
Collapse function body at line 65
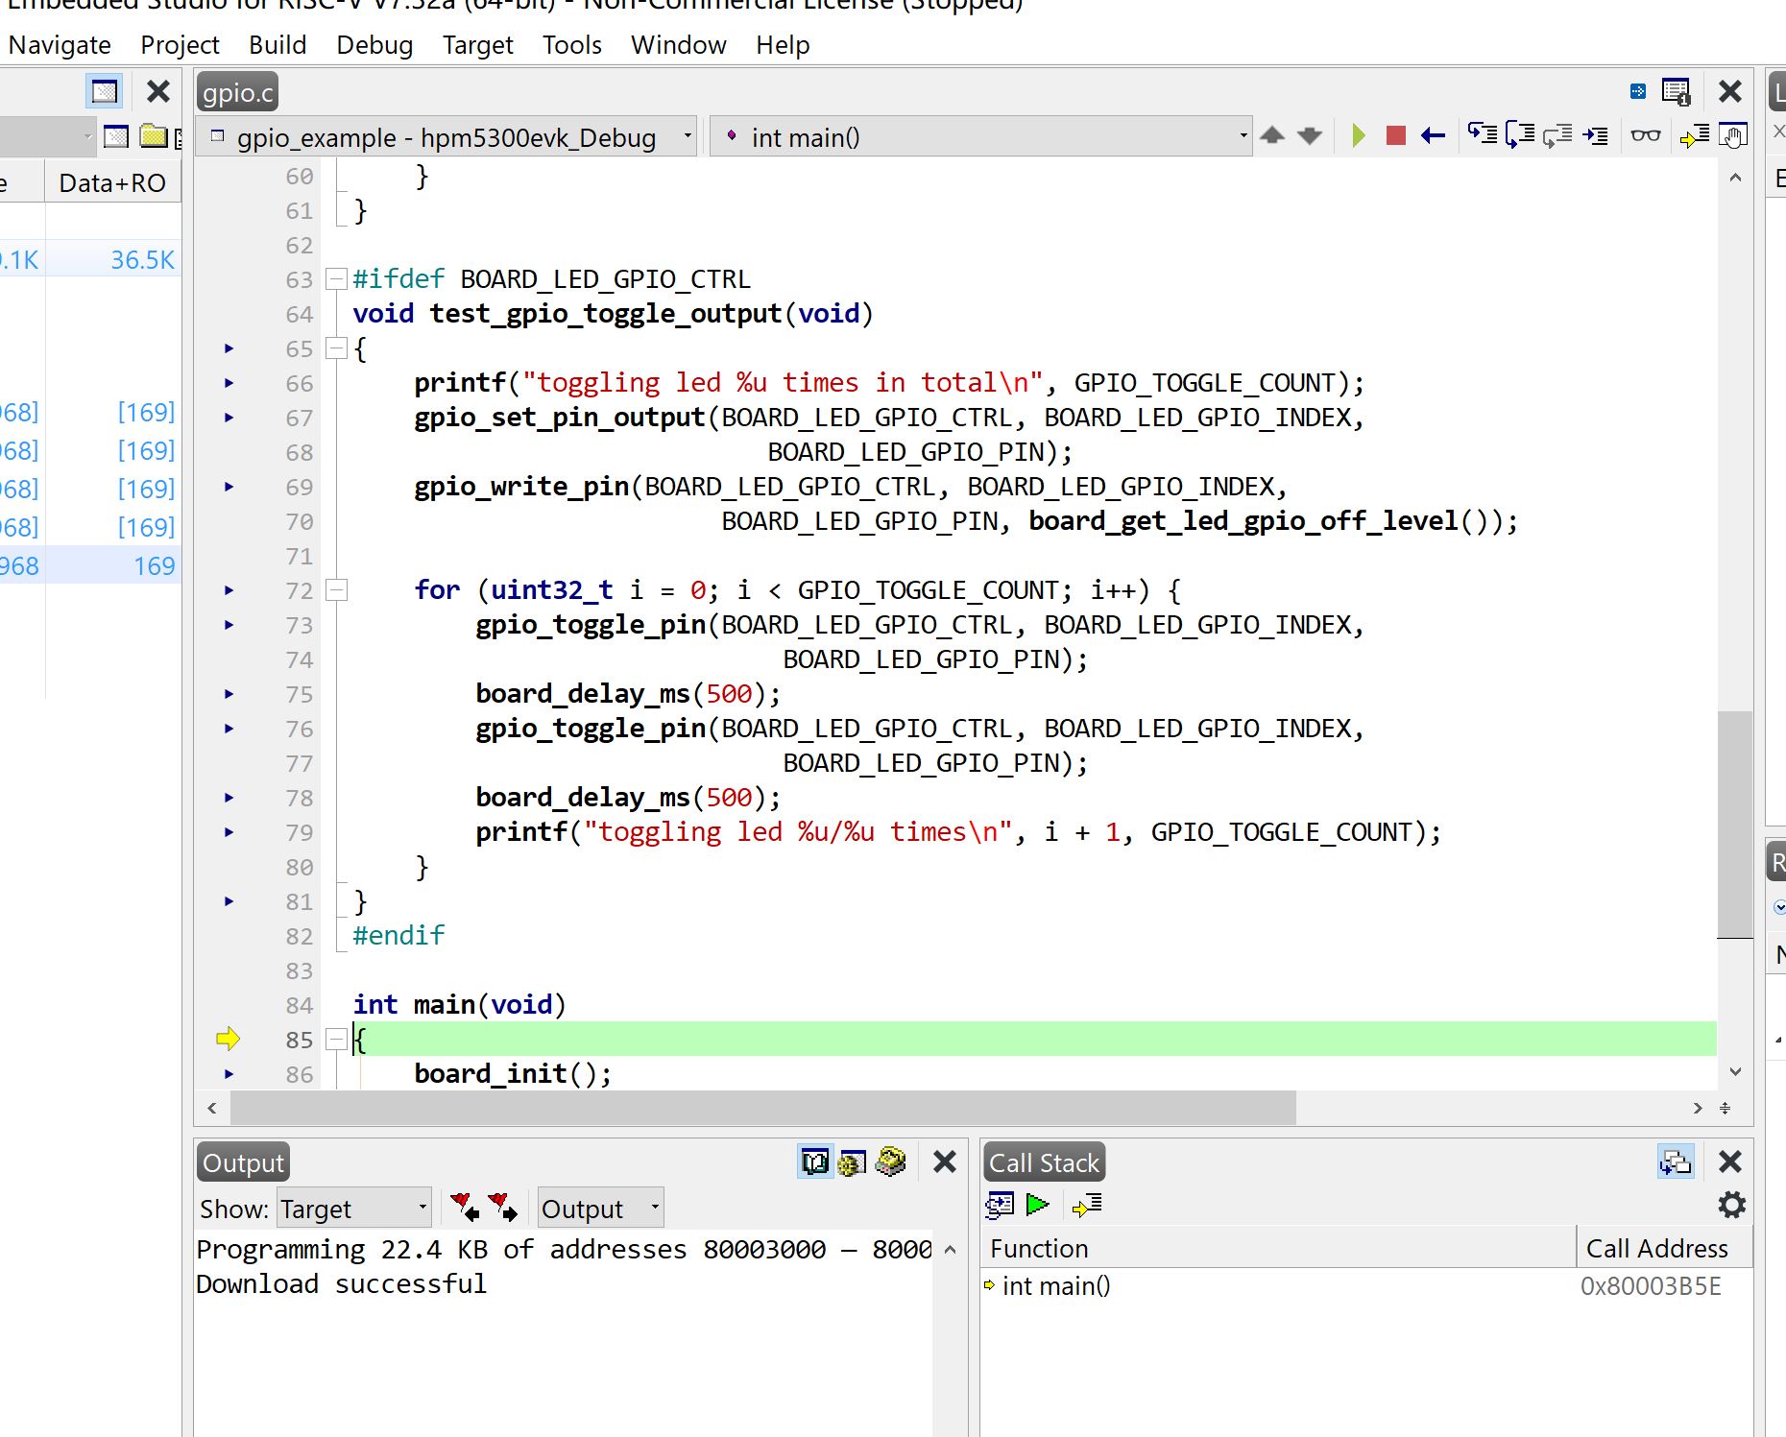pos(336,348)
